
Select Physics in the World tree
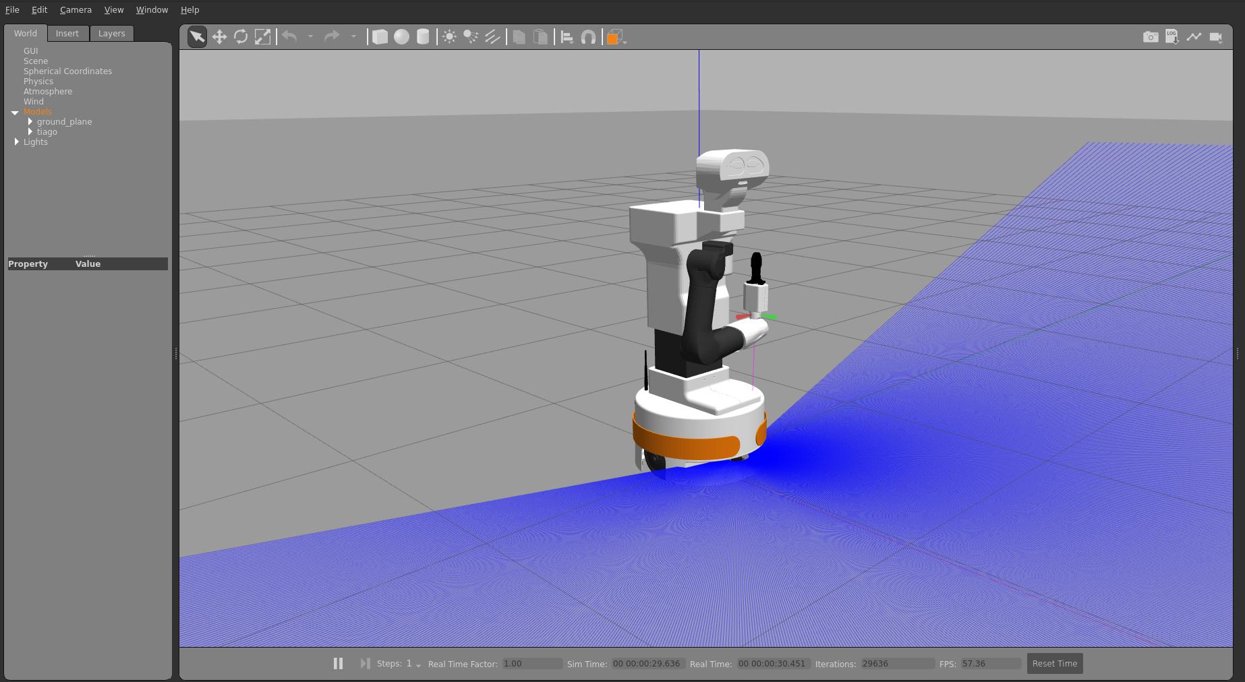(x=38, y=82)
